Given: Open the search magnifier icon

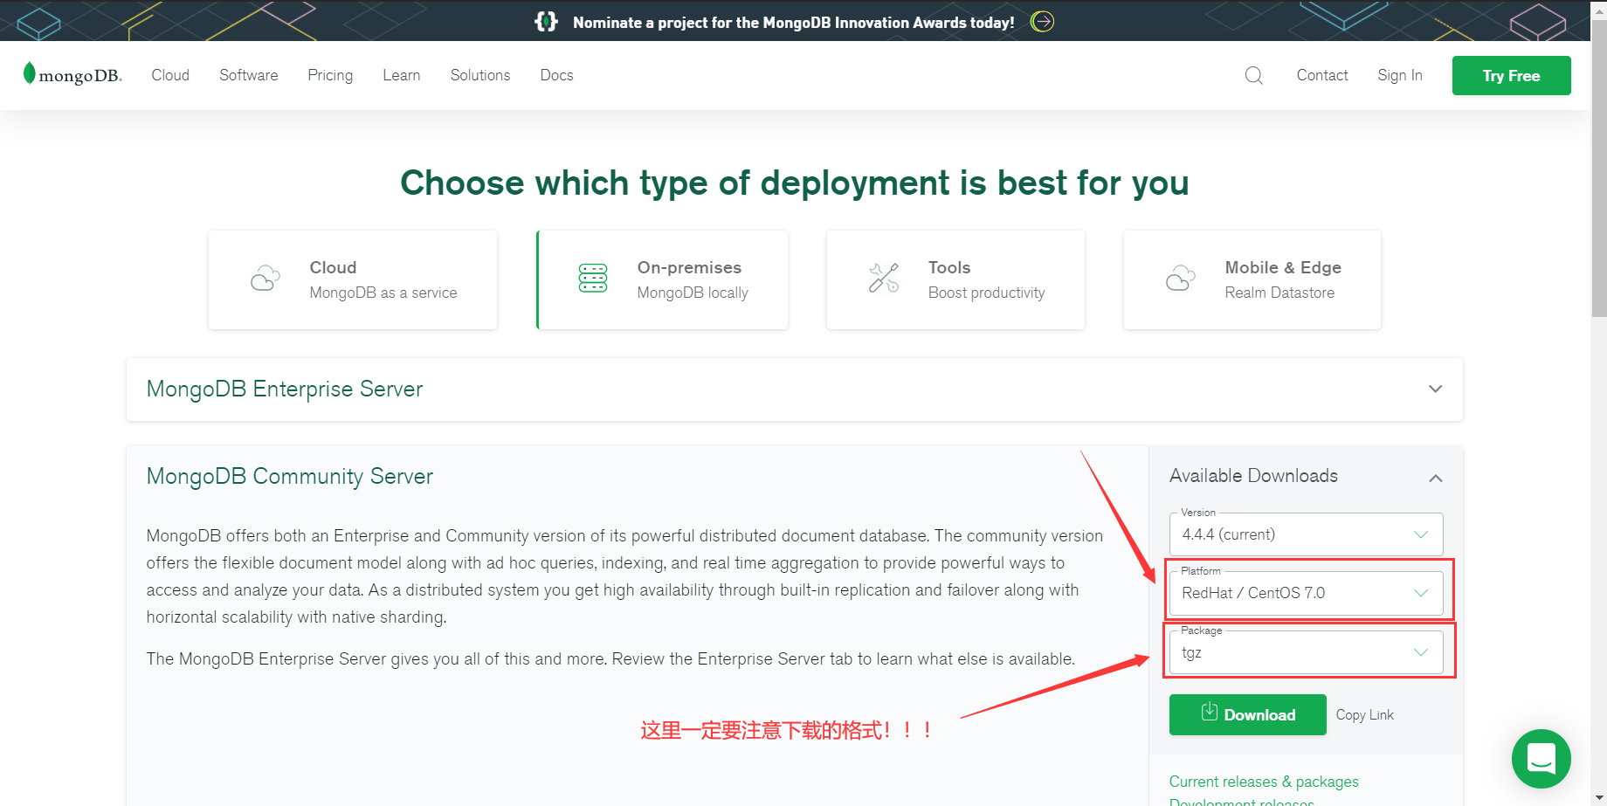Looking at the screenshot, I should pos(1253,75).
